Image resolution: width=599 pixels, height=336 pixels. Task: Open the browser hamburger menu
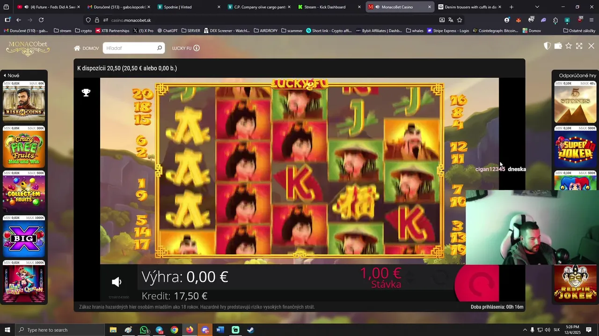click(x=592, y=20)
